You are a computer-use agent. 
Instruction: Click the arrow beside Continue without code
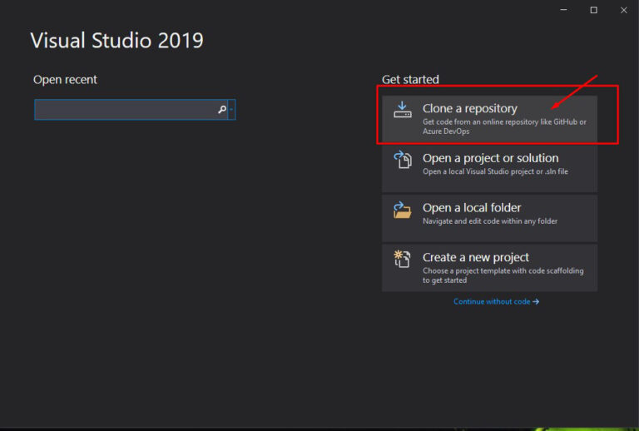coord(536,301)
